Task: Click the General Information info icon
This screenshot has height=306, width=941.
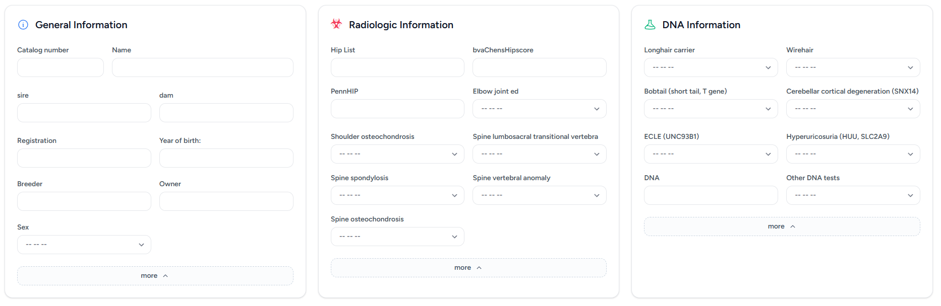Action: pos(23,25)
